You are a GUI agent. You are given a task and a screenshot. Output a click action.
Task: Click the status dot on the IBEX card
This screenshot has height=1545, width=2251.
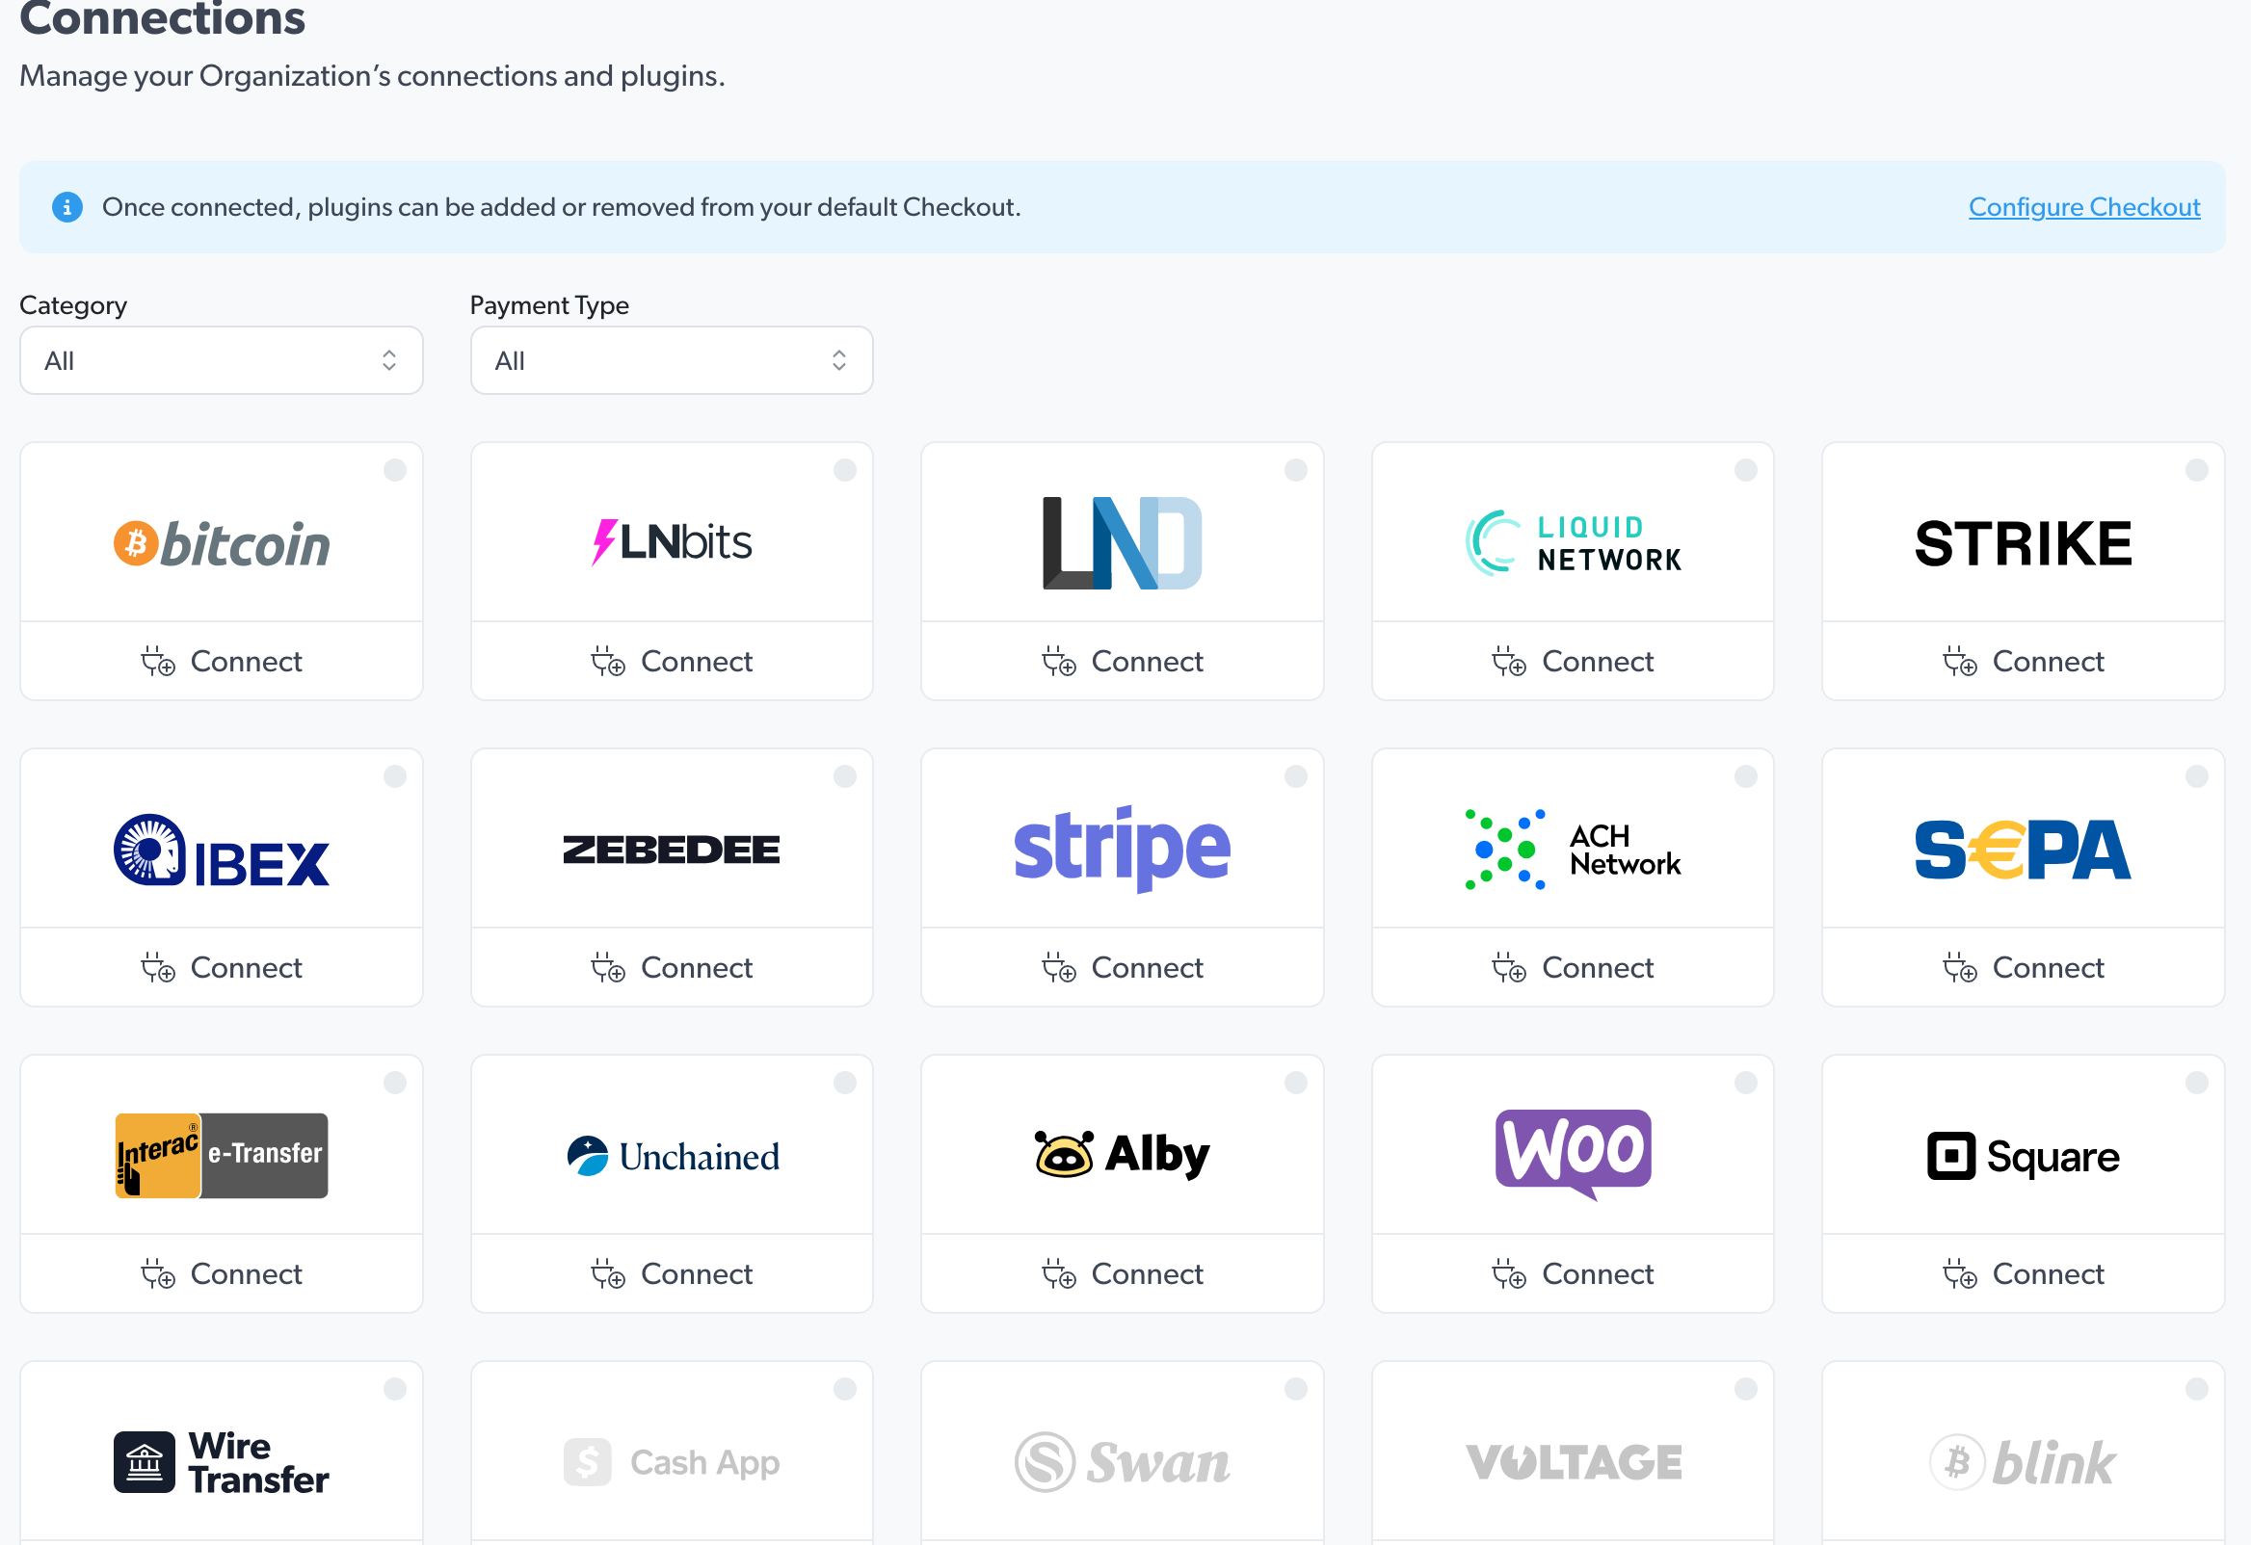click(x=395, y=776)
